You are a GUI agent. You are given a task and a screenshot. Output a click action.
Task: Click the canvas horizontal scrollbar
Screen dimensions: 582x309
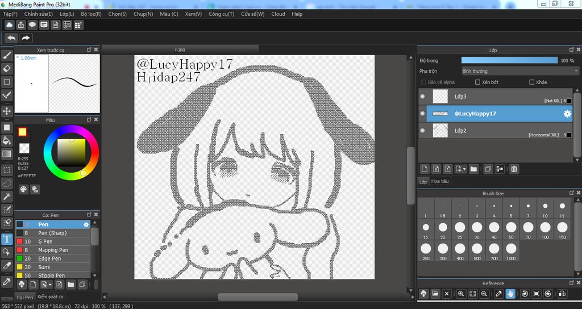click(x=257, y=297)
